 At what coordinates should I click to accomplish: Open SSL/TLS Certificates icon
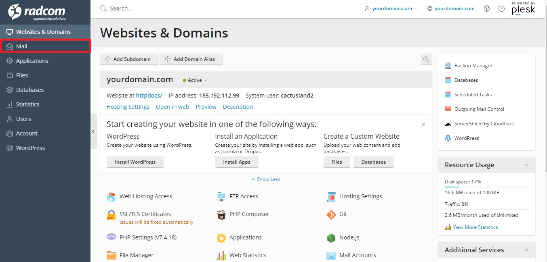pyautogui.click(x=112, y=214)
